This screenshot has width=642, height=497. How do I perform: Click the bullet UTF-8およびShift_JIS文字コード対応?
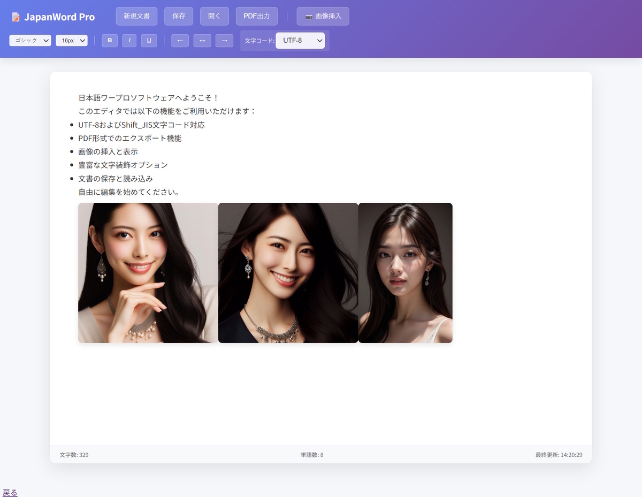pyautogui.click(x=141, y=125)
